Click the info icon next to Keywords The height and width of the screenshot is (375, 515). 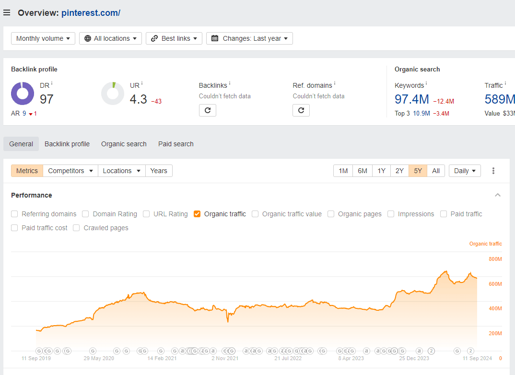[426, 84]
